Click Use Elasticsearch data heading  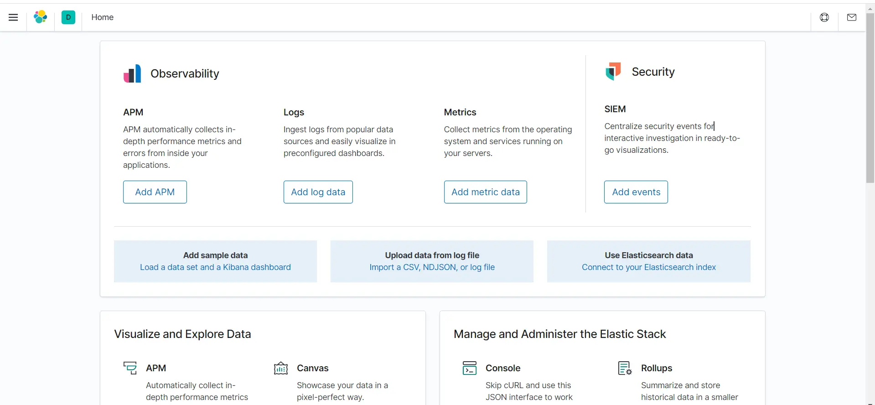[x=649, y=255]
